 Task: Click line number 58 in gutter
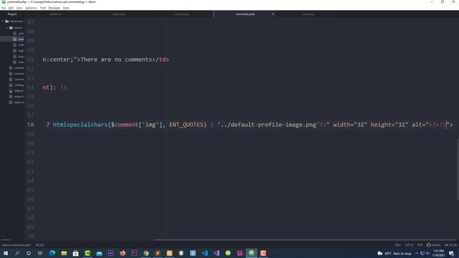(x=30, y=125)
